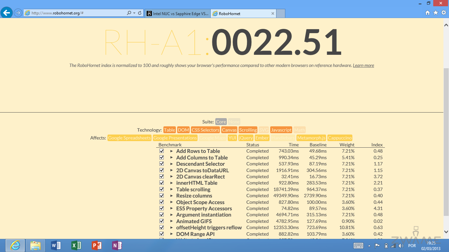Expand the DOM Range API triangle
Viewport: 449px width, 252px height.
172,234
